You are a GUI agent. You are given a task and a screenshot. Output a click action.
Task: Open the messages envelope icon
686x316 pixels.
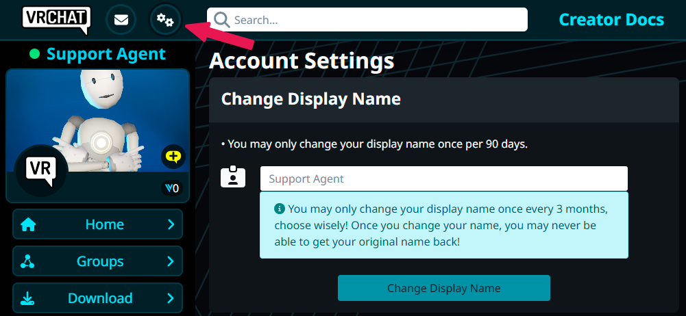pos(121,20)
